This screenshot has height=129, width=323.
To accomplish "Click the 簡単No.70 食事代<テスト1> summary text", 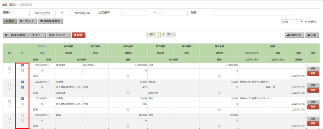I will coord(255,98).
